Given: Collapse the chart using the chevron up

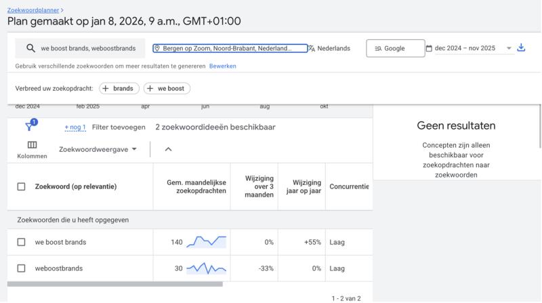Looking at the screenshot, I should 169,149.
